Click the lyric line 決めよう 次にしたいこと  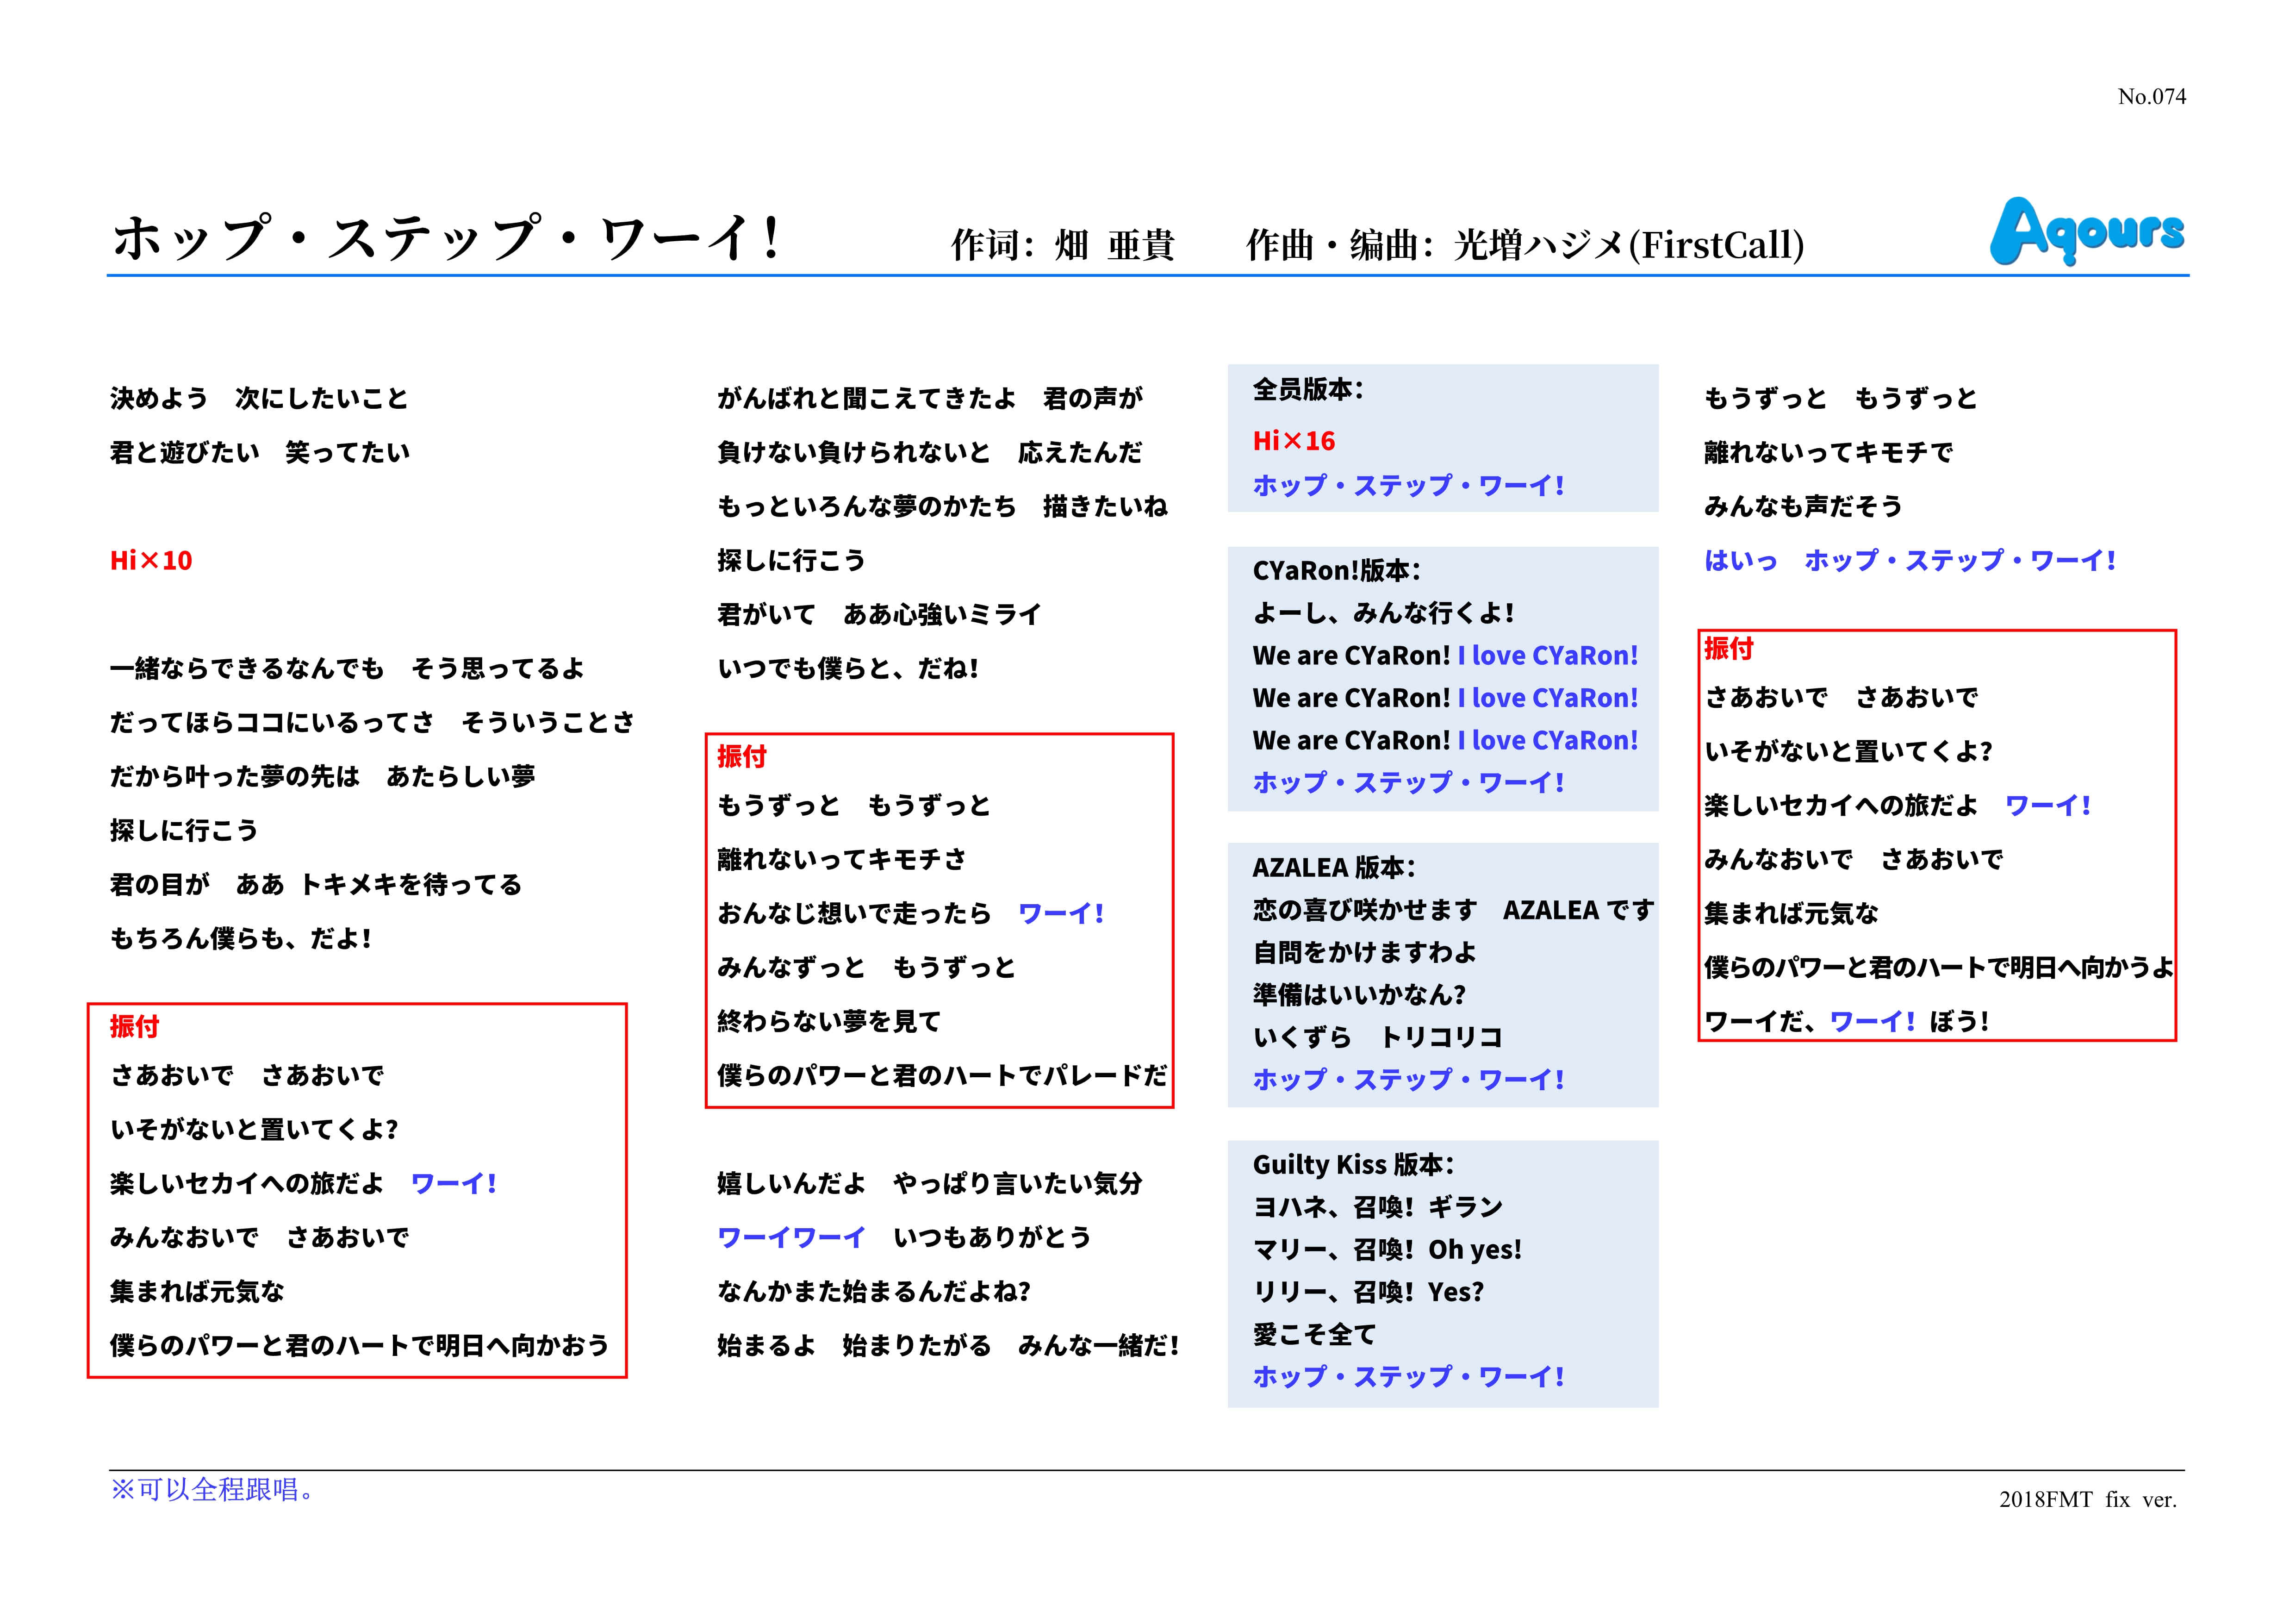tap(259, 399)
